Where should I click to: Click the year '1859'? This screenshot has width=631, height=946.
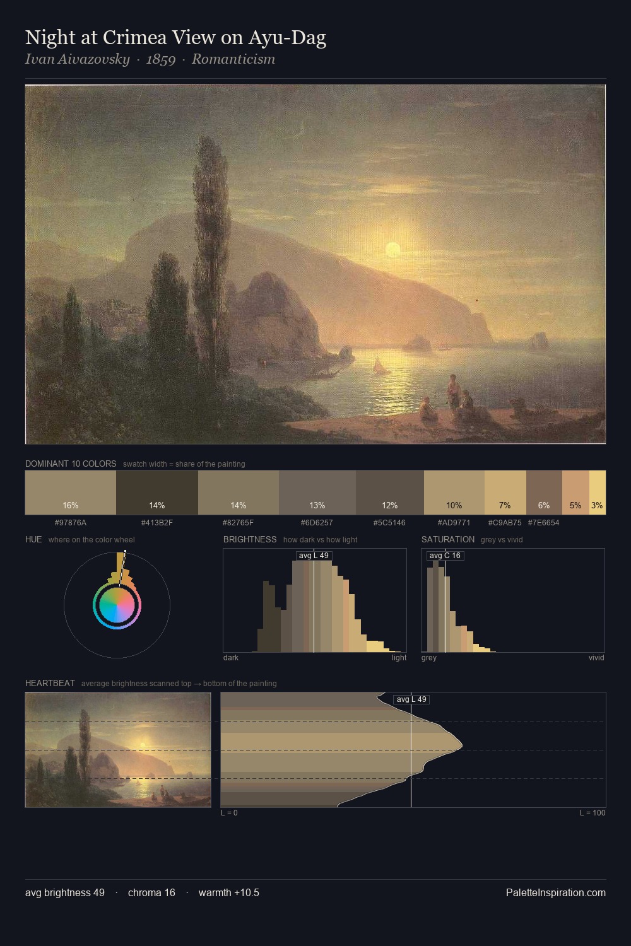pyautogui.click(x=161, y=59)
